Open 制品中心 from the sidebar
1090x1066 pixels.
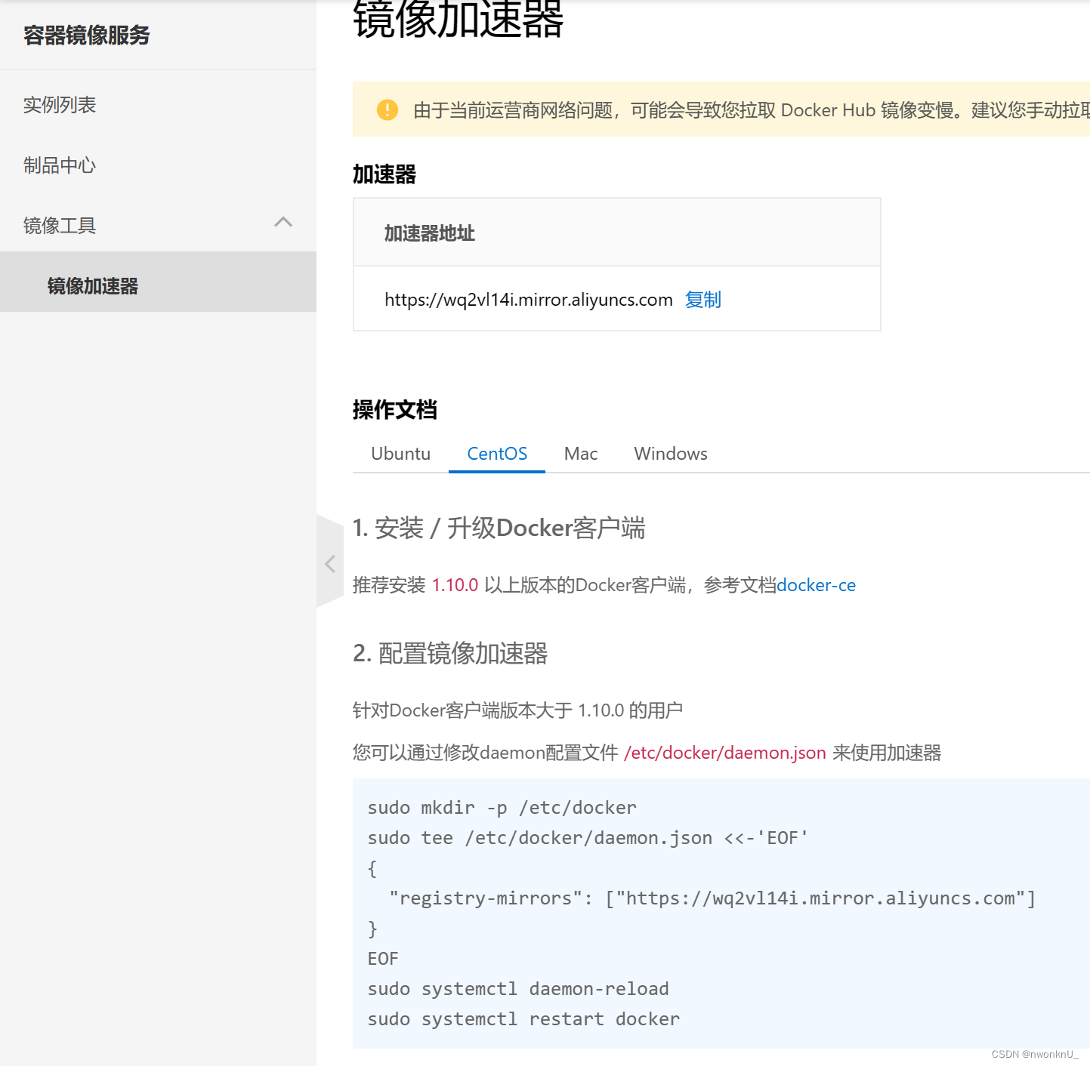60,165
